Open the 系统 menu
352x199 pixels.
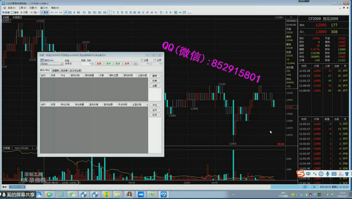click(x=10, y=8)
